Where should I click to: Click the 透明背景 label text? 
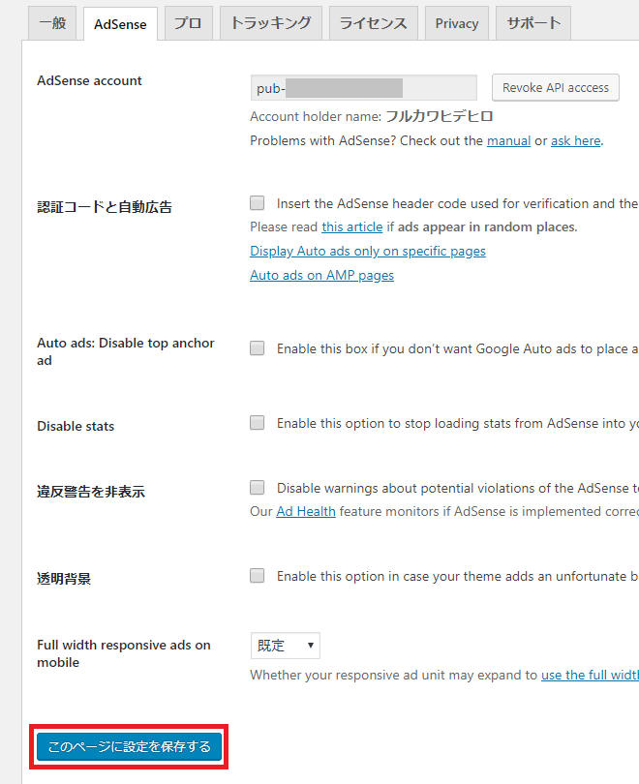coord(64,579)
